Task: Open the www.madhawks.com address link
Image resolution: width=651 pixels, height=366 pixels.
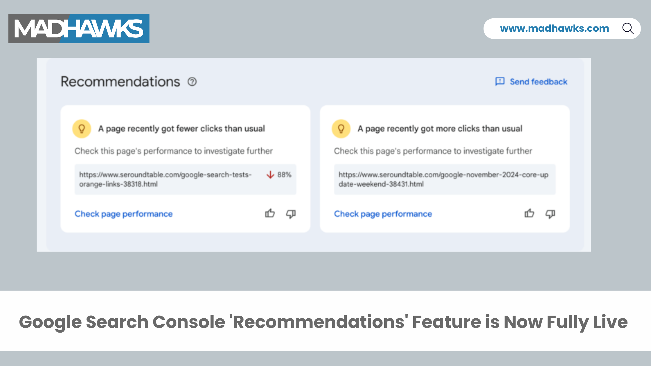Action: [x=554, y=28]
